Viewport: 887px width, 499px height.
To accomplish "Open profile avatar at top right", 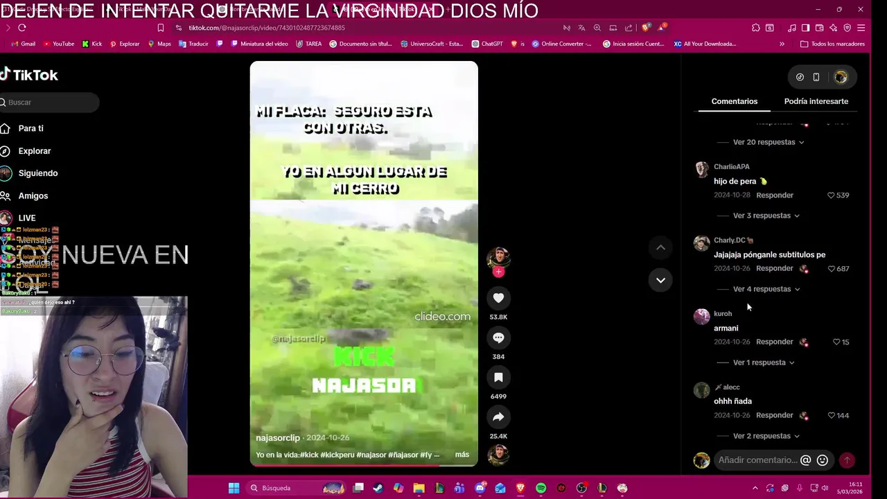I will [x=841, y=77].
